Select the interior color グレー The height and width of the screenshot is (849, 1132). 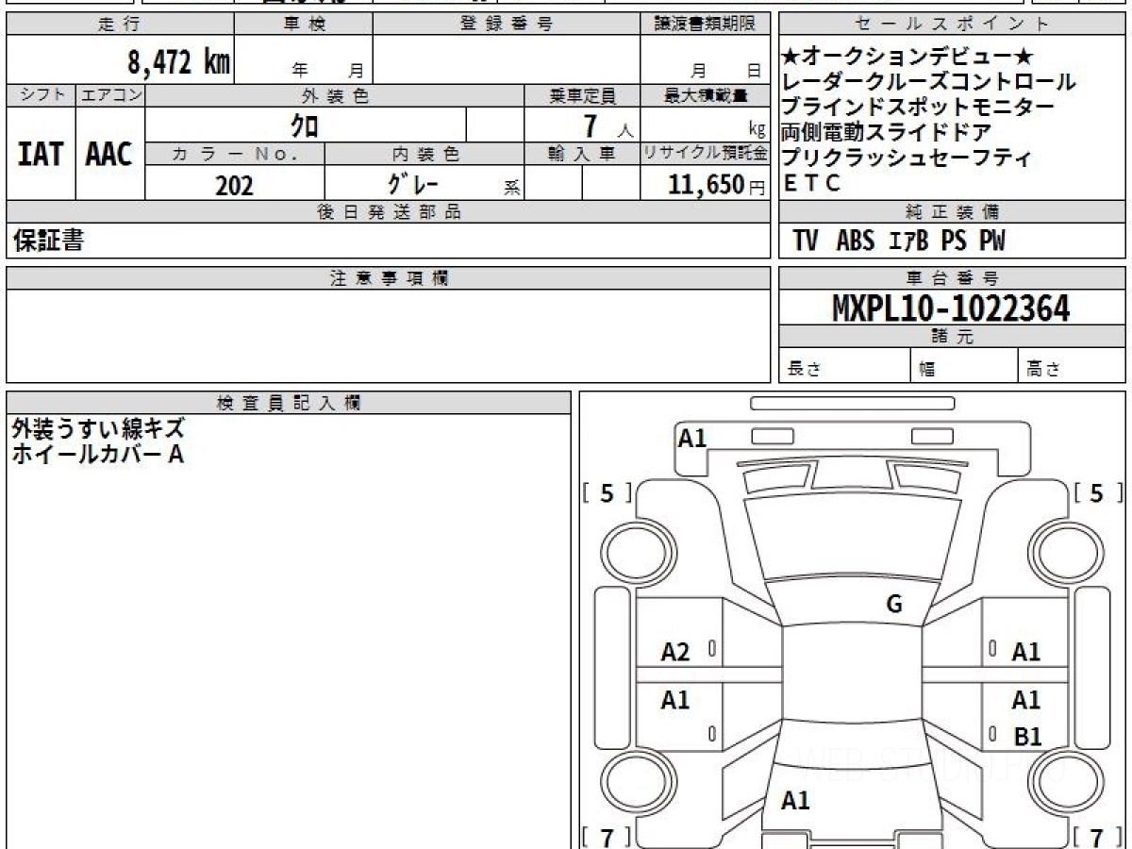tap(412, 184)
